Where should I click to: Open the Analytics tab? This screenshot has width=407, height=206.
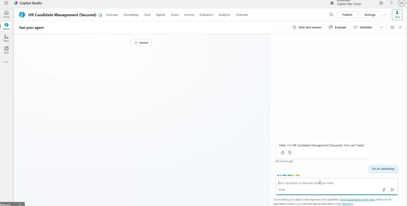point(224,15)
